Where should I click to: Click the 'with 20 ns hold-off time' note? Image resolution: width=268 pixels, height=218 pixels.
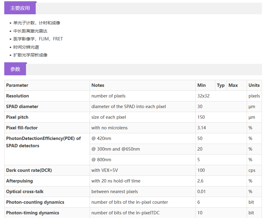(116, 181)
